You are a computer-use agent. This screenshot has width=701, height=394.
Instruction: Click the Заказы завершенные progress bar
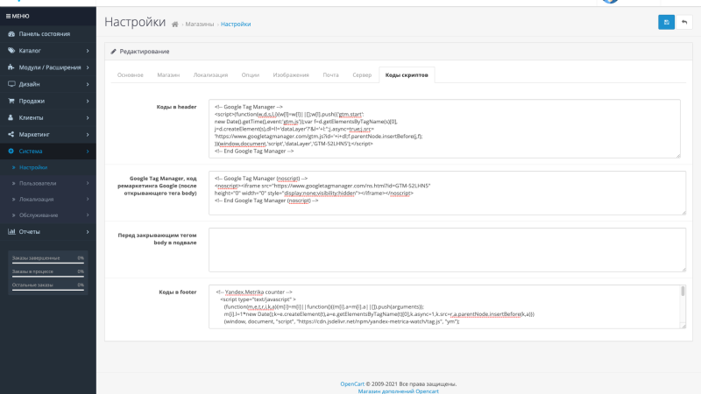tap(48, 263)
